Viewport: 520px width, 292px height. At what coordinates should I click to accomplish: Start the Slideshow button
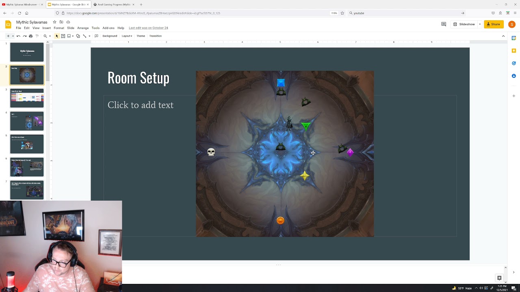click(x=464, y=24)
